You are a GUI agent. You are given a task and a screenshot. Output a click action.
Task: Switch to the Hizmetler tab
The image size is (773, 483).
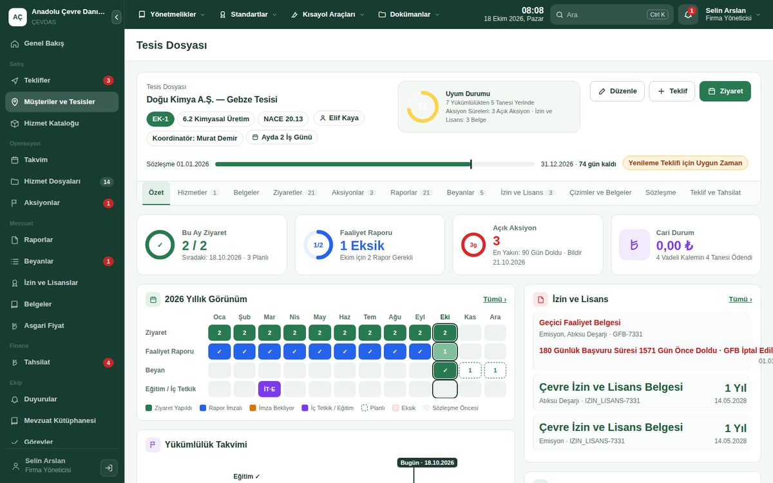pyautogui.click(x=198, y=193)
